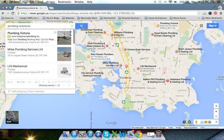This screenshot has width=224, height=140.
Task: Switch to Earth view thumbnail
Action: click(x=12, y=117)
